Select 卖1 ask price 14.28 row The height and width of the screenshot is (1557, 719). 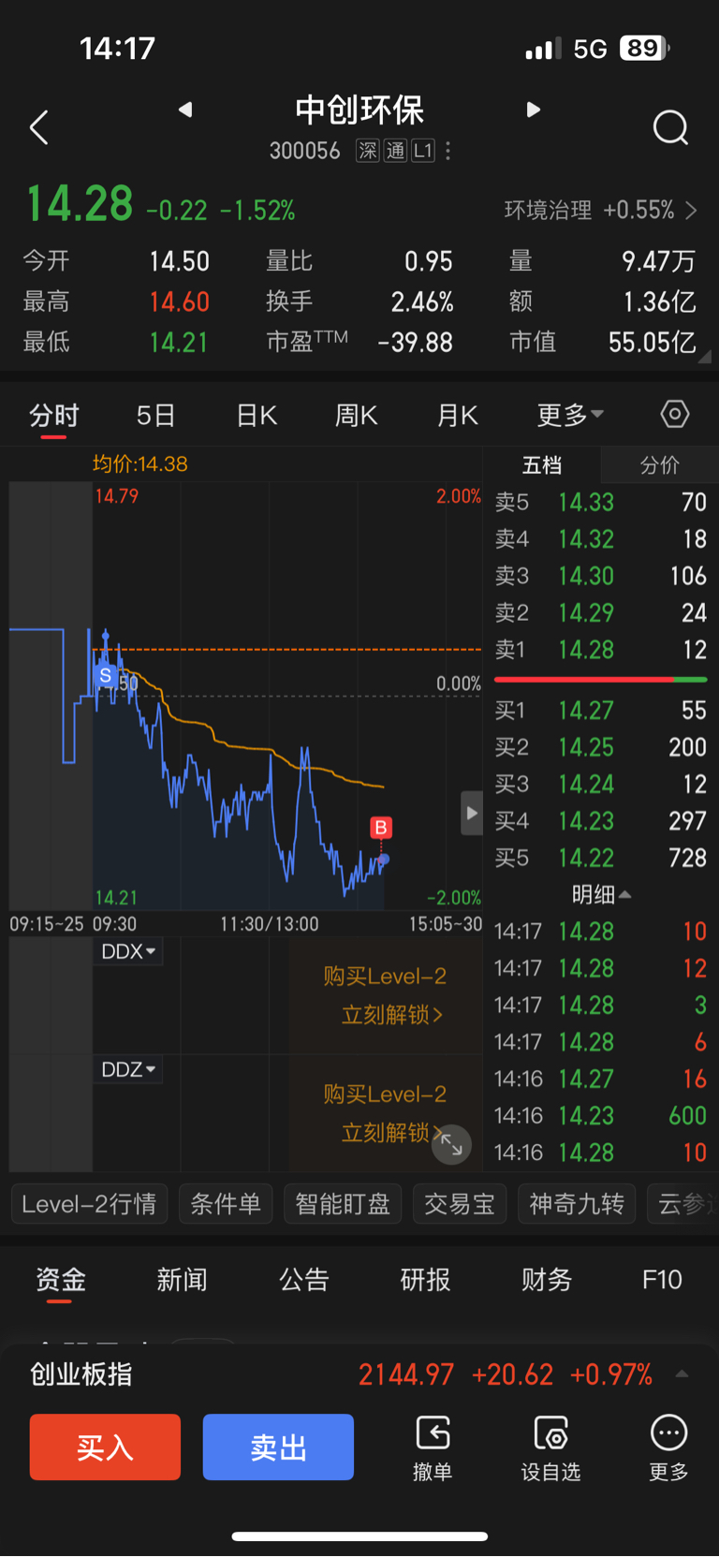[600, 650]
